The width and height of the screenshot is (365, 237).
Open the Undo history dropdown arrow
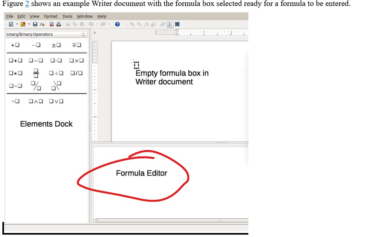pyautogui.click(x=97, y=24)
